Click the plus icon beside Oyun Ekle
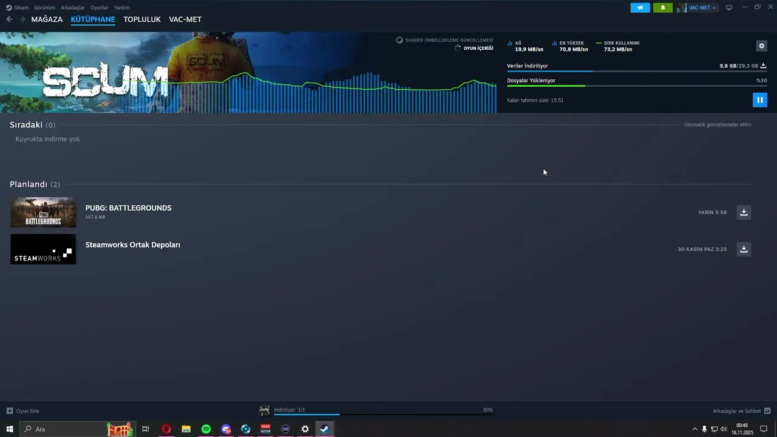Screen dimensions: 777x437 9,411
